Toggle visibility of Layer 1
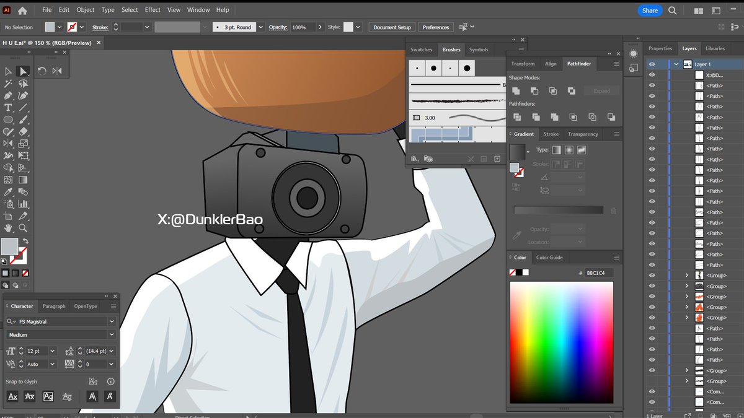This screenshot has width=744, height=418. click(652, 64)
